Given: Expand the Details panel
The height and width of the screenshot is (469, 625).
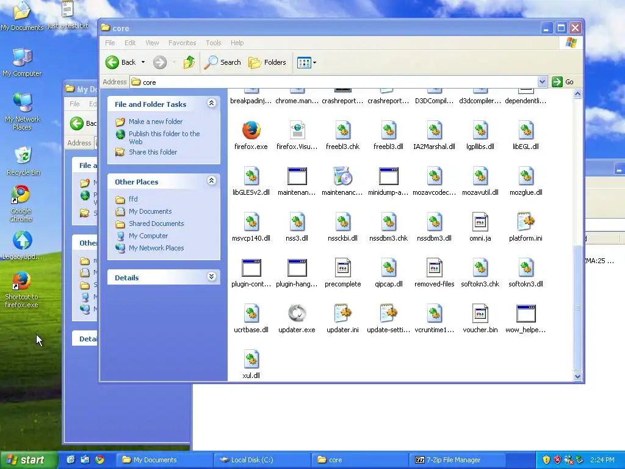Looking at the screenshot, I should [211, 277].
